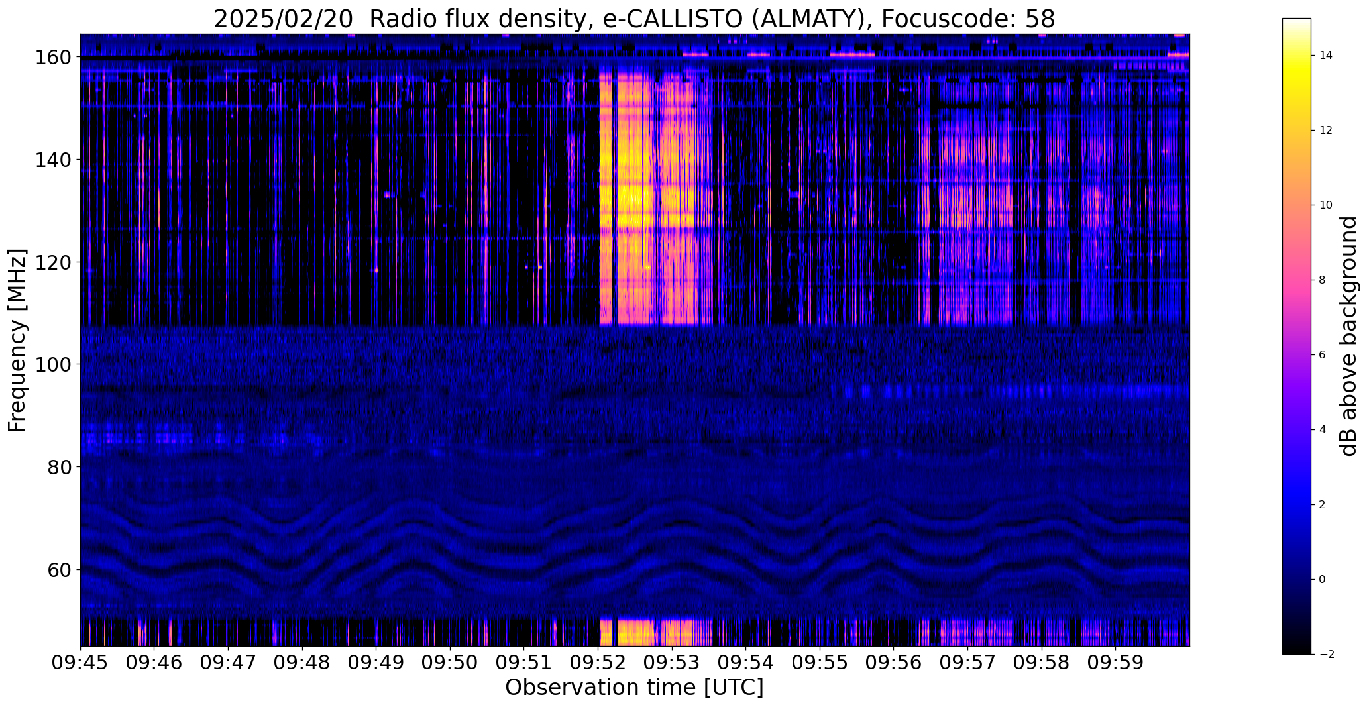Click the 09:58 time tick label

pyautogui.click(x=1042, y=663)
